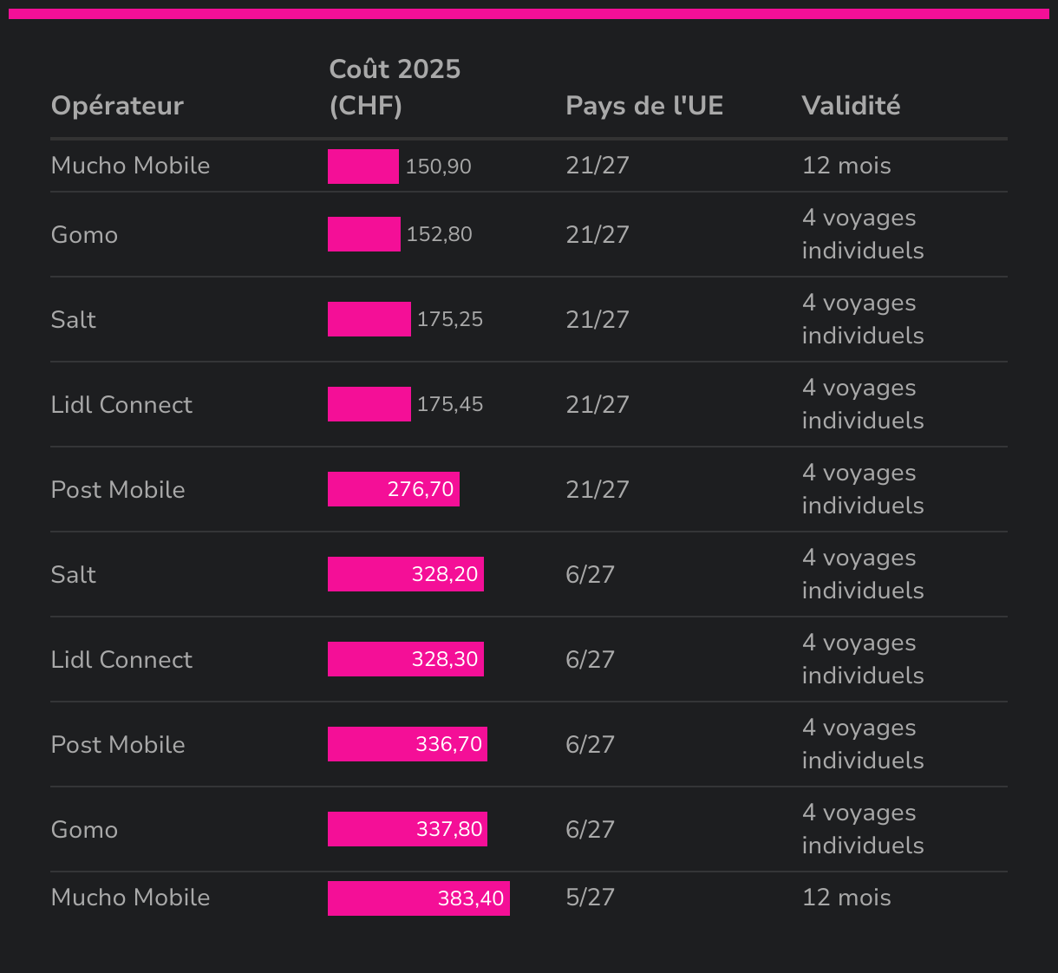Click the 328,20 cost bar

(x=405, y=574)
